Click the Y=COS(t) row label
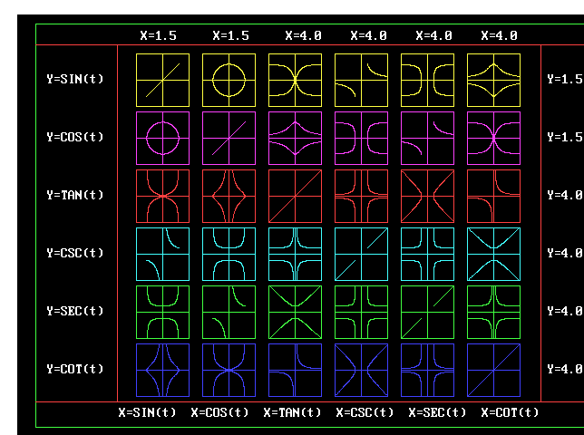Image resolution: width=584 pixels, height=435 pixels. click(x=75, y=137)
